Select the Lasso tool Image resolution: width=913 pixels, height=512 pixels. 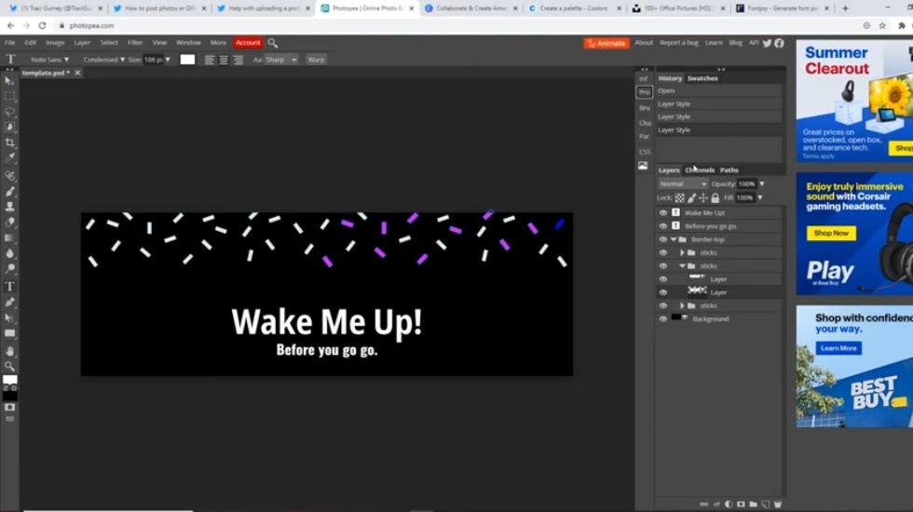tap(10, 112)
